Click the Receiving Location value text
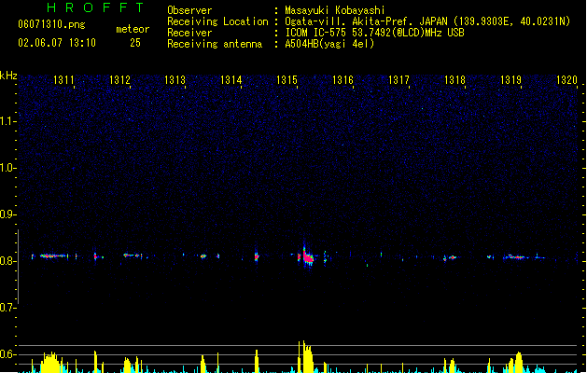The width and height of the screenshot is (587, 373). tap(427, 21)
